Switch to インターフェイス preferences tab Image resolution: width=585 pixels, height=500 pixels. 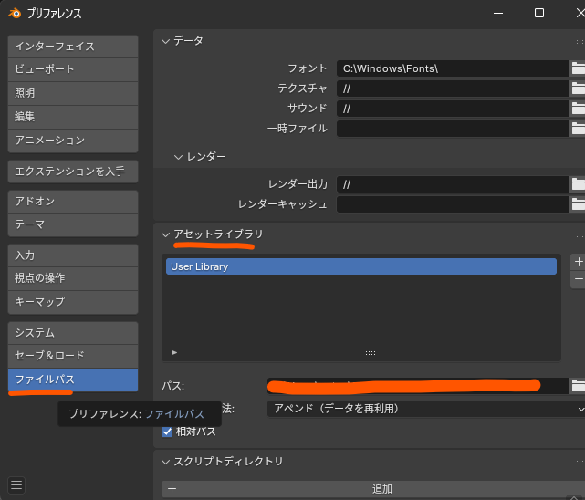73,46
